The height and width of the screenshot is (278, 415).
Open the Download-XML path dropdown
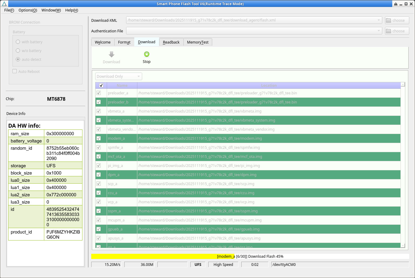tap(379, 21)
